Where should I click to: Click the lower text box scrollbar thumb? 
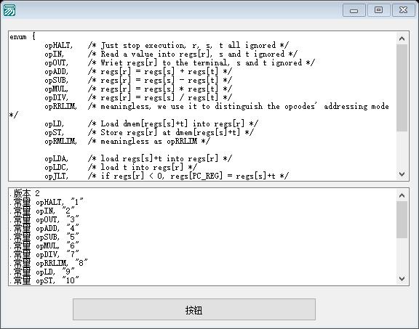click(402, 219)
